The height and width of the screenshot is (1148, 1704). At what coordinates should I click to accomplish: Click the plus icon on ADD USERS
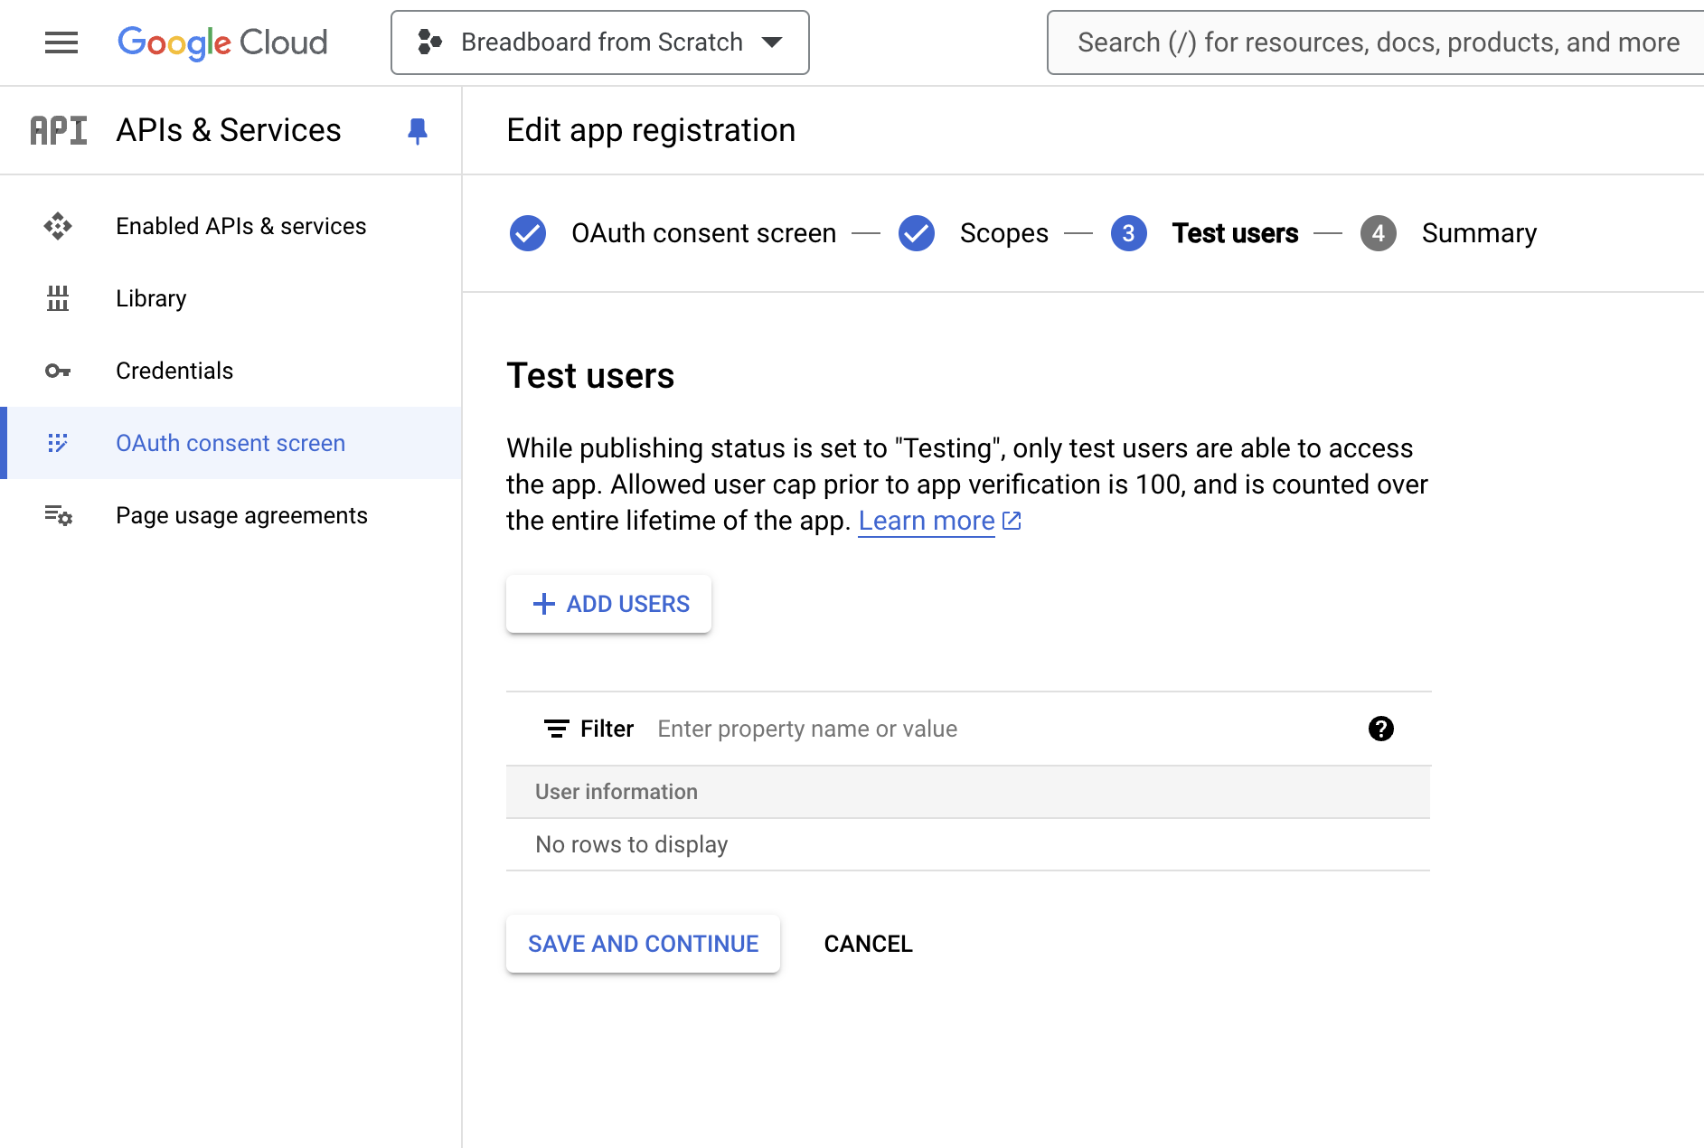[543, 604]
